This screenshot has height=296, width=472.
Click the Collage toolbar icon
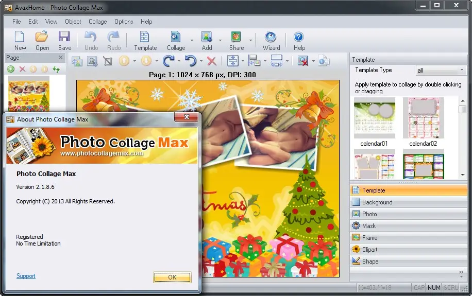(x=176, y=41)
